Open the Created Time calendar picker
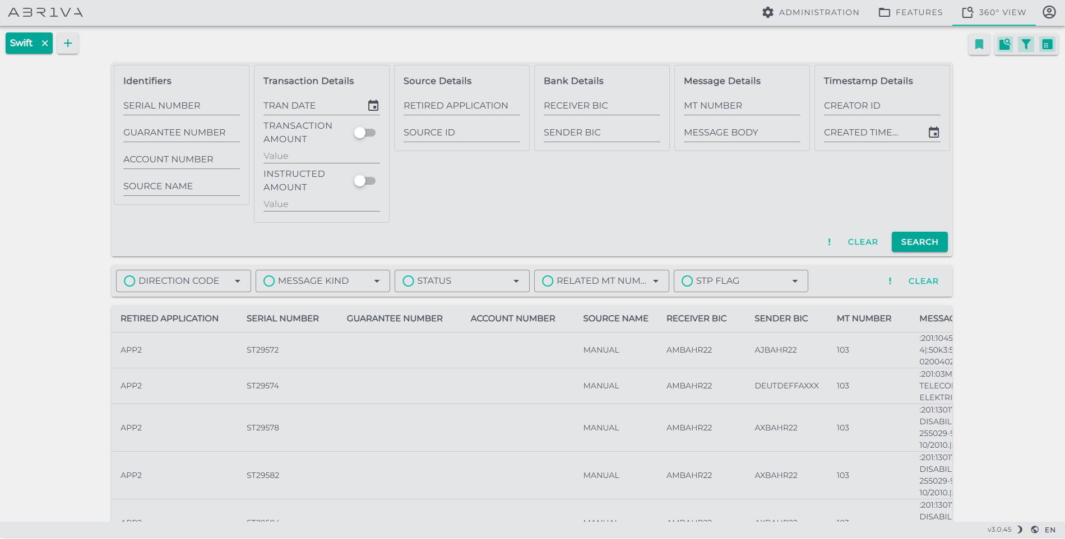 933,133
